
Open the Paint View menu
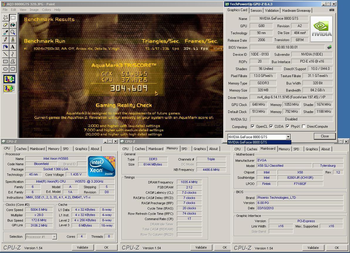[23, 10]
